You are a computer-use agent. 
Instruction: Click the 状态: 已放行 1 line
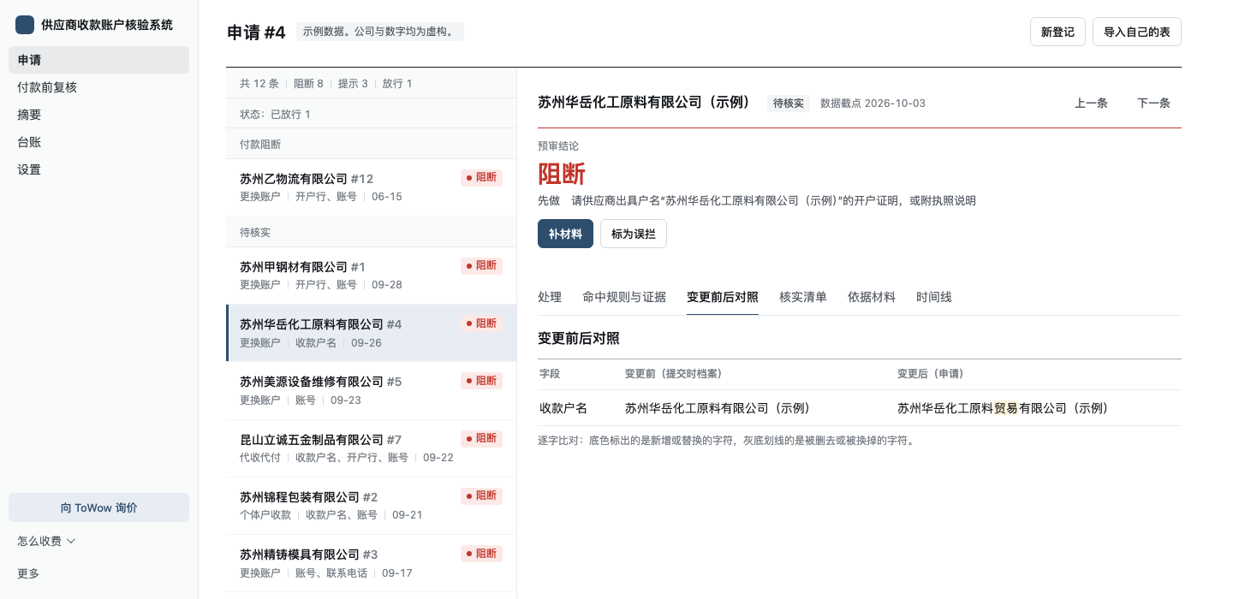(x=275, y=115)
